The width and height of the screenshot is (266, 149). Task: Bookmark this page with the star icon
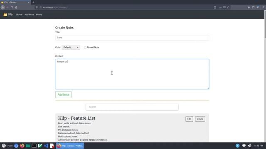[228, 7]
